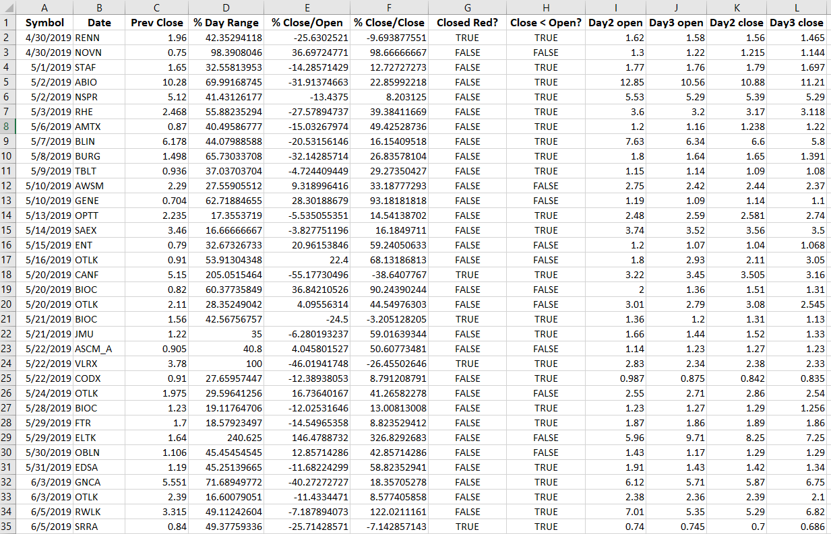
Task: Select the AWSM ticker cell
Action: tap(98, 186)
